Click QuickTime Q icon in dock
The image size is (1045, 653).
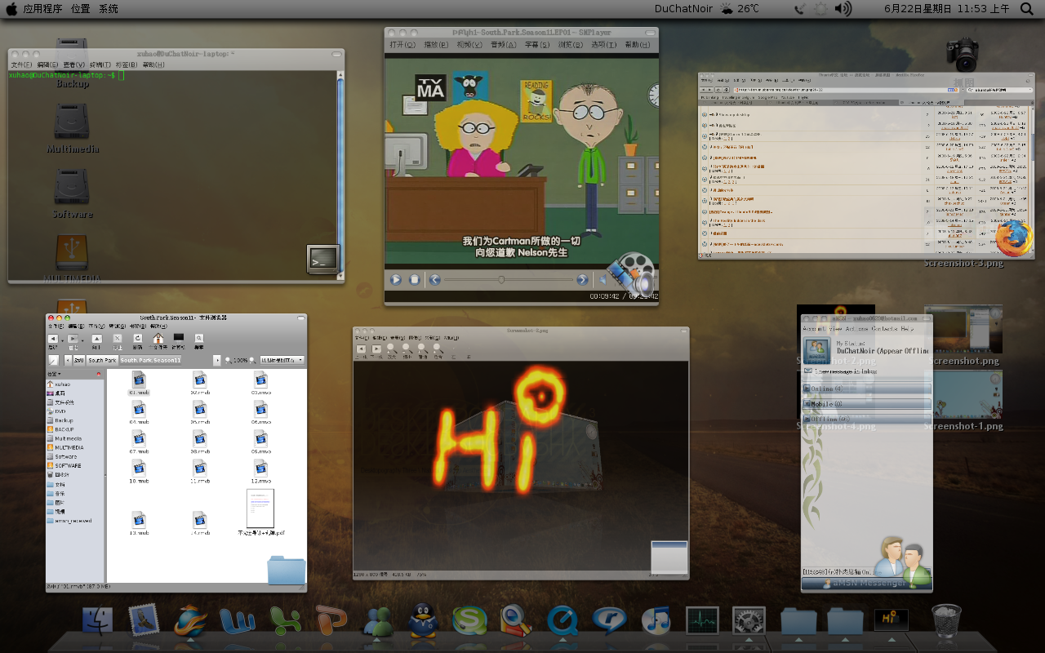[563, 620]
